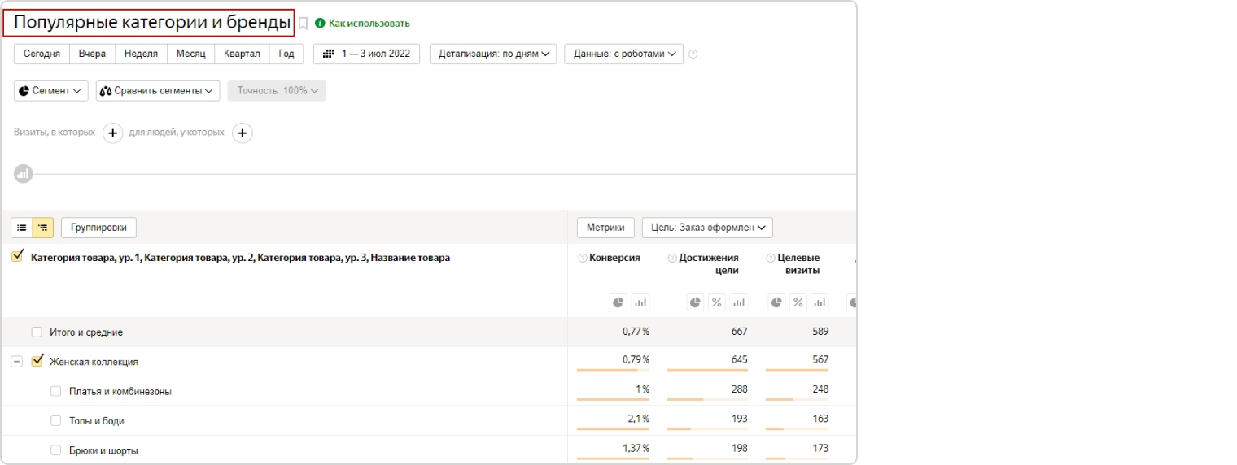Uncheck the Женская коллекция checkbox
The image size is (1237, 465).
point(37,361)
